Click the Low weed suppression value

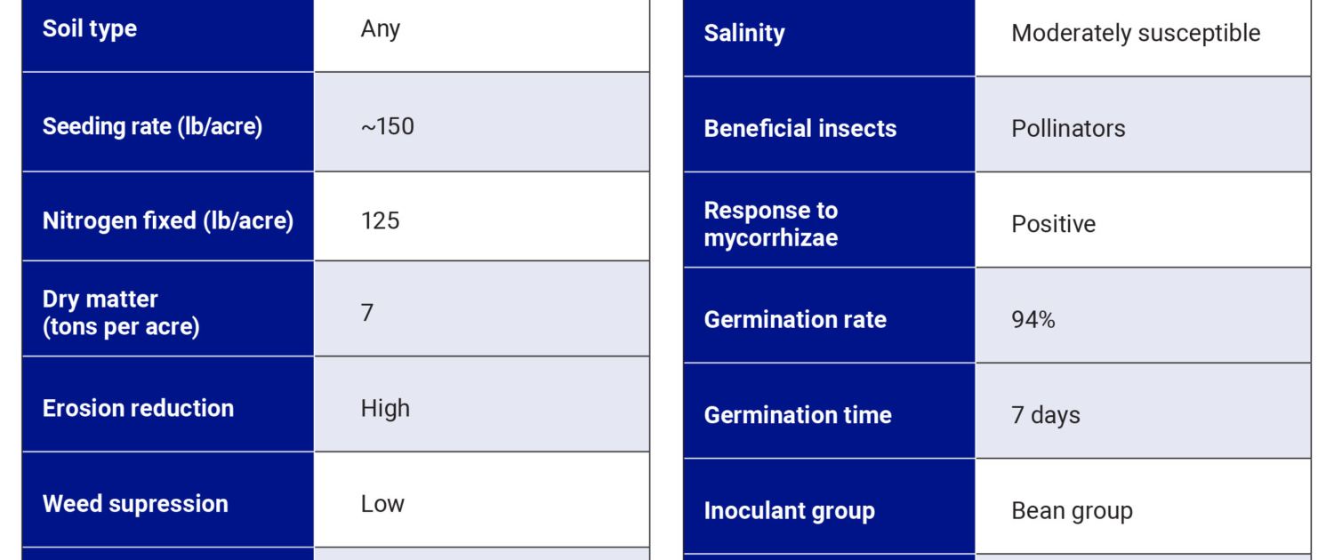pos(382,504)
